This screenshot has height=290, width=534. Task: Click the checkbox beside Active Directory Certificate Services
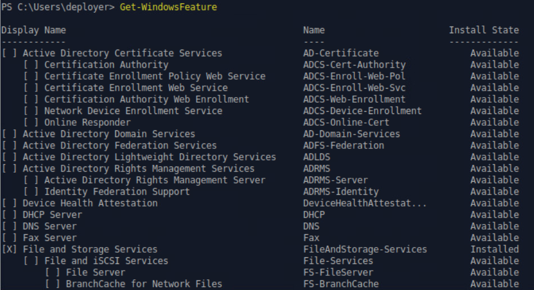10,53
